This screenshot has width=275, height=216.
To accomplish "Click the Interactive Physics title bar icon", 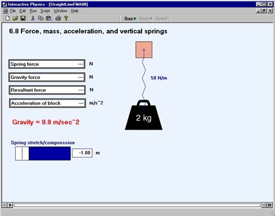I will tap(4, 4).
